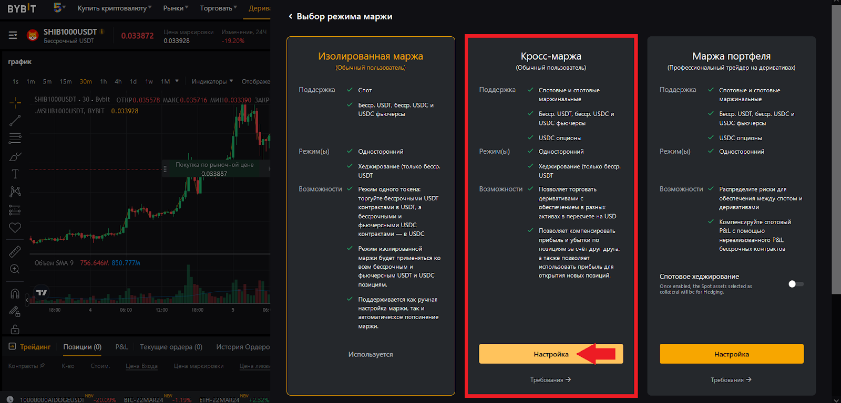Open the Текущие ордера (0) tab
This screenshot has height=403, width=841.
171,347
